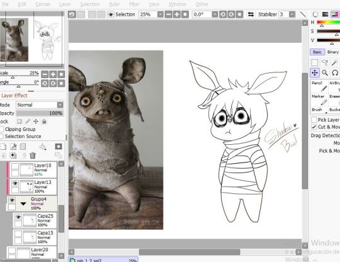Switch to the Binary tool tab
This screenshot has height=262, width=340.
point(332,52)
